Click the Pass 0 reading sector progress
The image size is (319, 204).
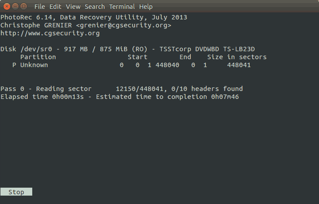pos(66,89)
